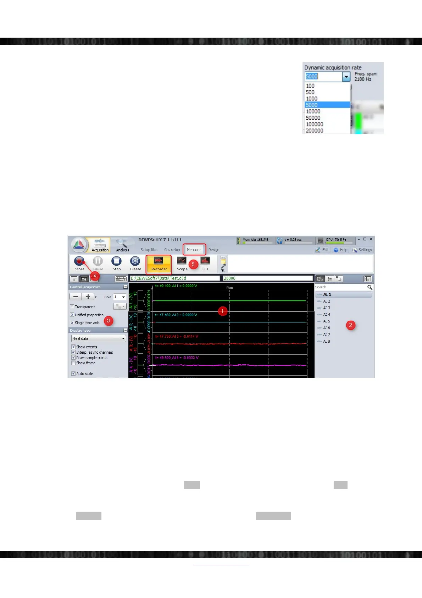Switch to the Measure tab
The image size is (422, 598).
tap(194, 250)
